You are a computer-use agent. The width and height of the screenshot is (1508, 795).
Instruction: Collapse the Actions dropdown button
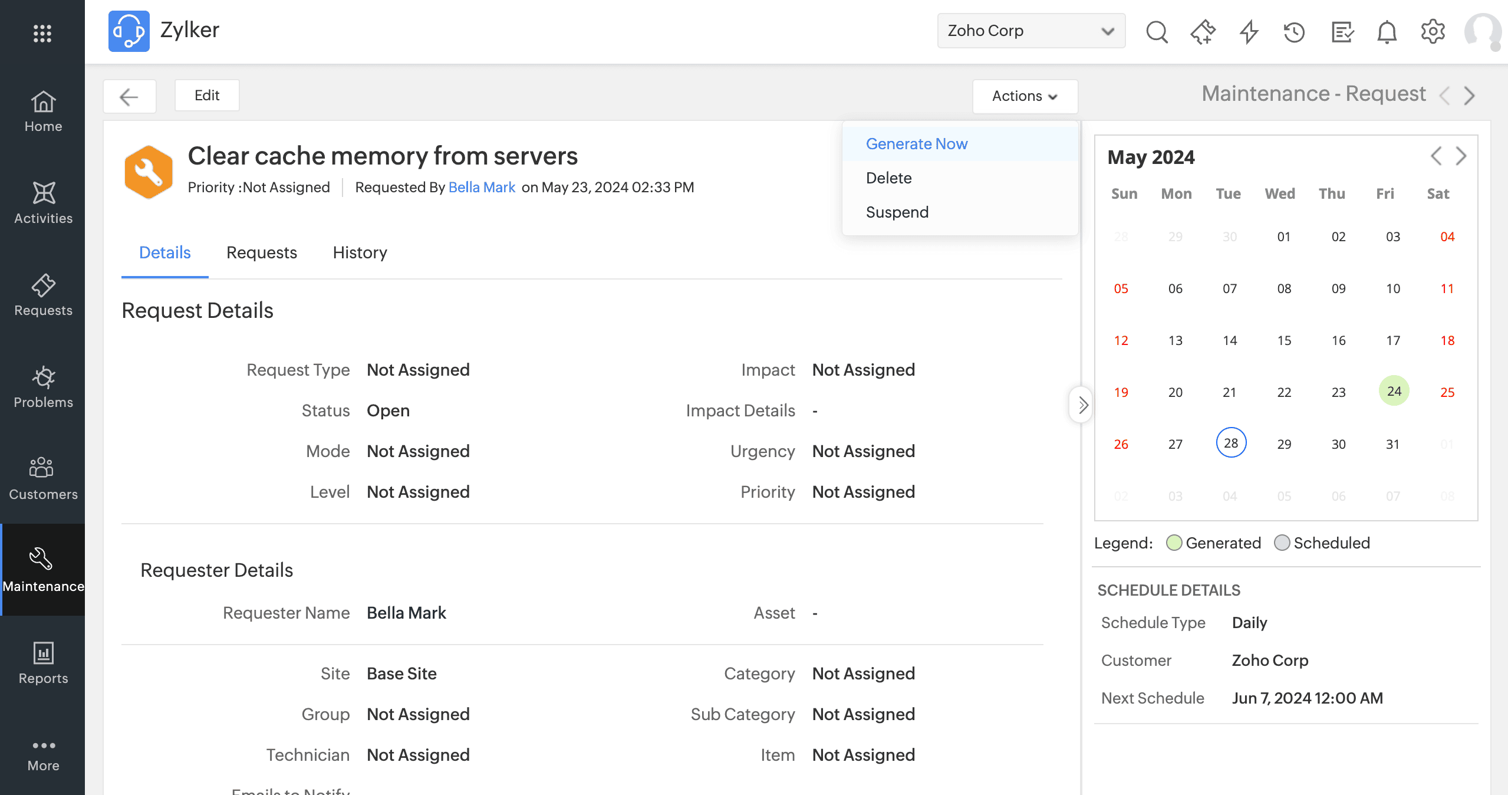pos(1025,96)
